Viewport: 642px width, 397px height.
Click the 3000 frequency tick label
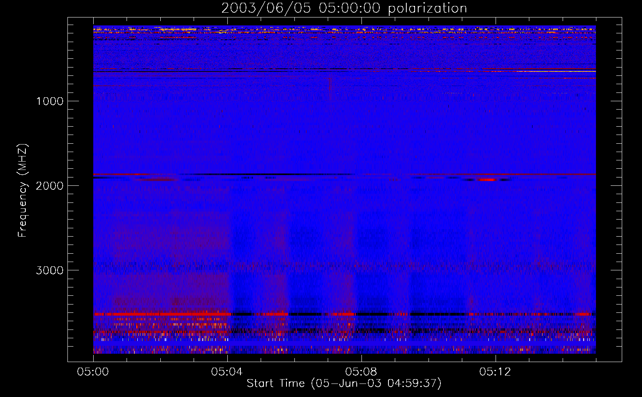point(50,270)
